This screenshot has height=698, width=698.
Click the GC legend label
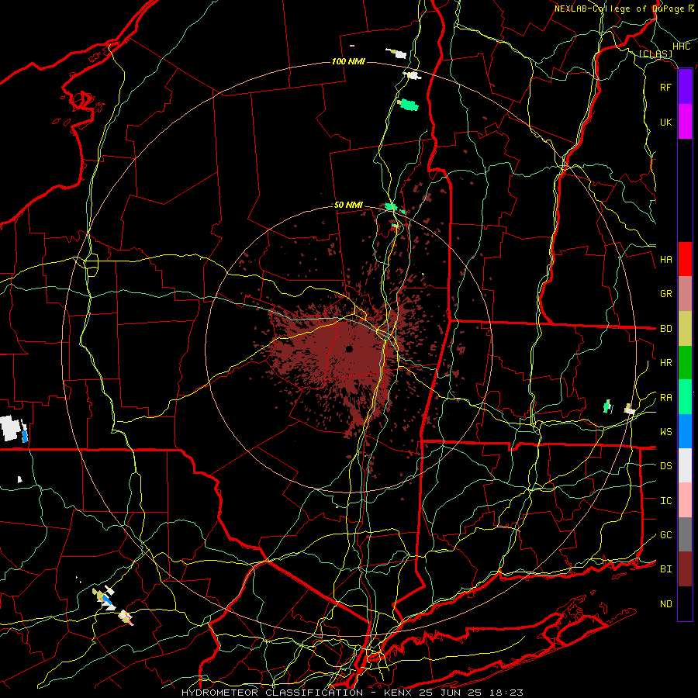(665, 534)
